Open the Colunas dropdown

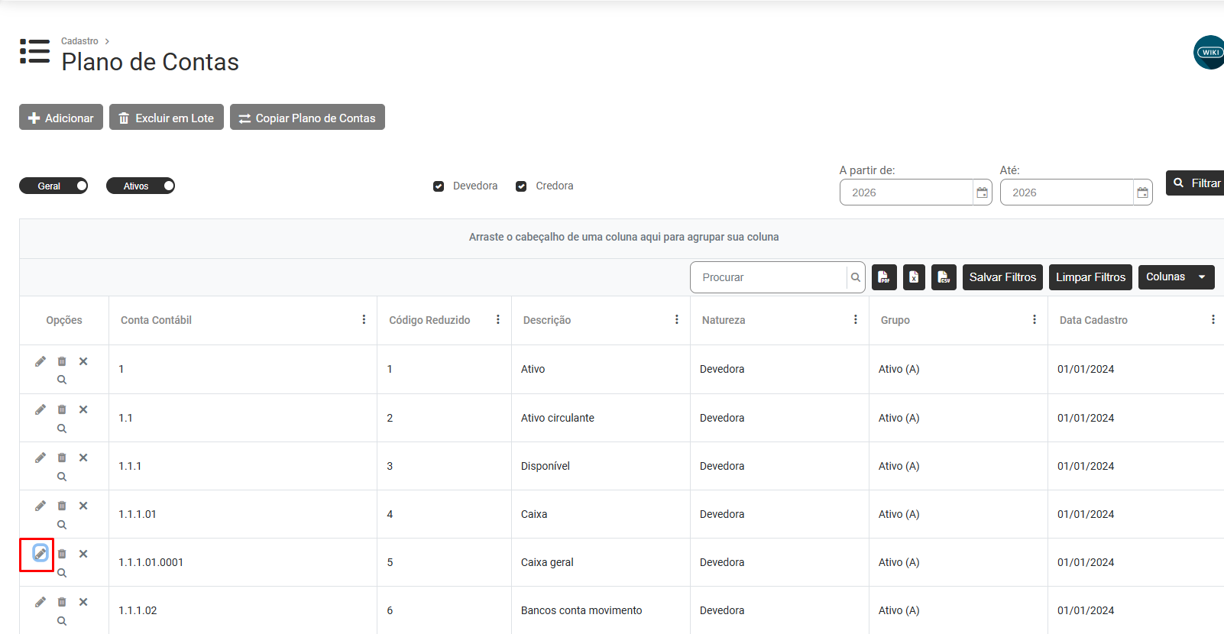(x=1177, y=277)
